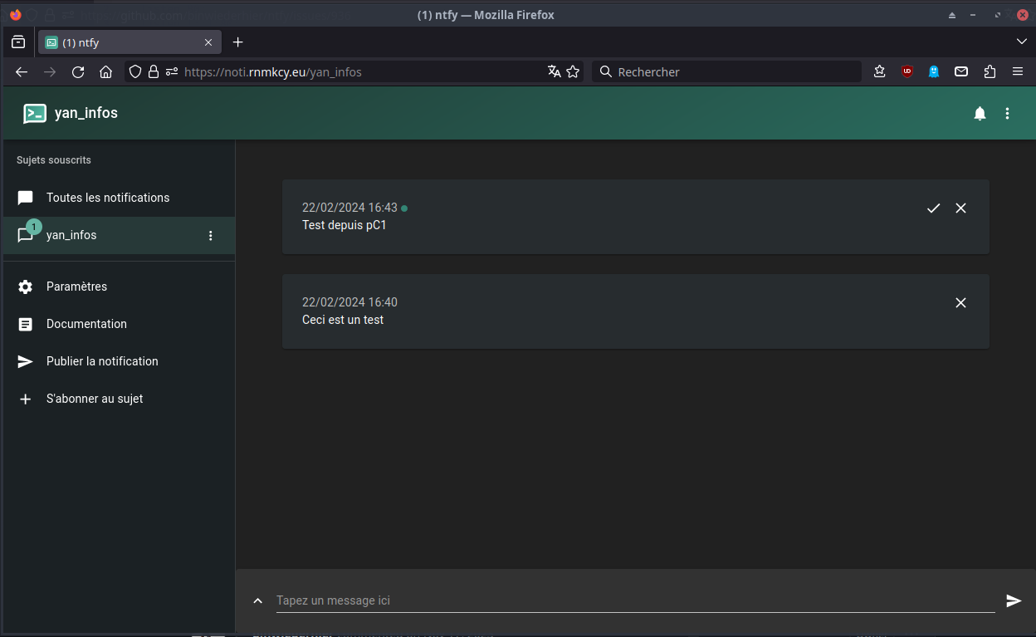This screenshot has width=1036, height=637.
Task: Open a new tab with the plus button
Action: [x=237, y=42]
